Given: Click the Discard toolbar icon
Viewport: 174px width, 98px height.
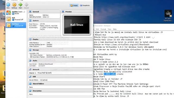Looking at the screenshot, I should [x=26, y=5].
